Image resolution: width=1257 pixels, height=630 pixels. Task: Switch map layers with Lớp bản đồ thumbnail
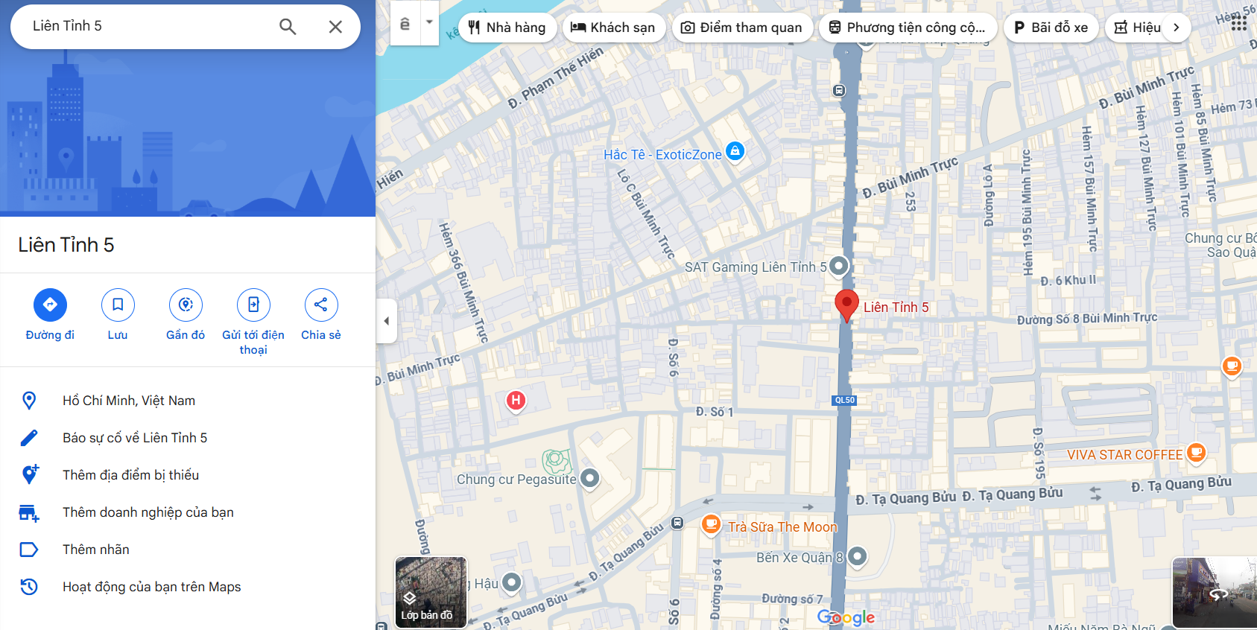(x=431, y=592)
